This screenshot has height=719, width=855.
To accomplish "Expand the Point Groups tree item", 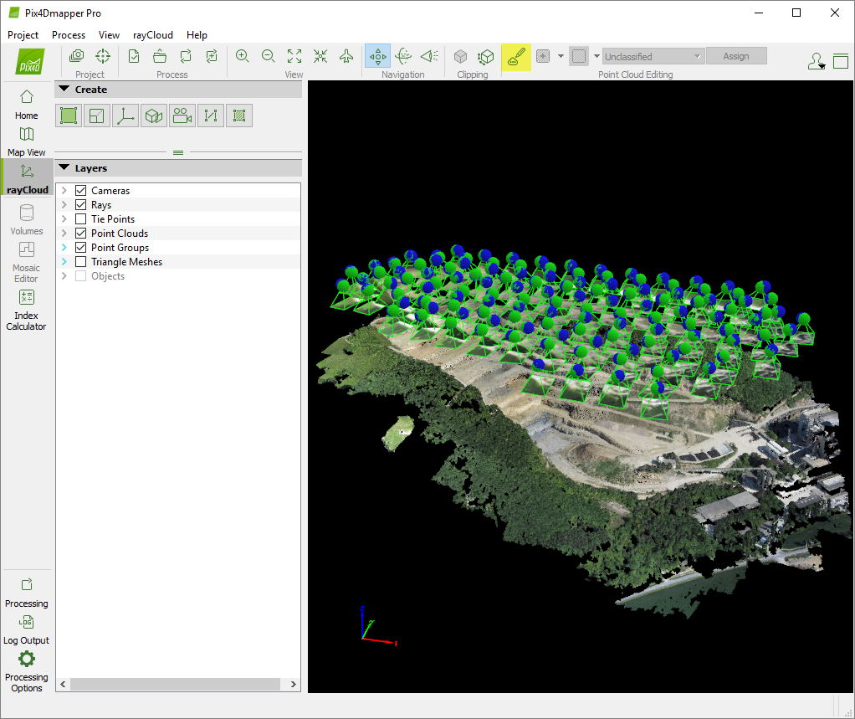I will point(64,247).
